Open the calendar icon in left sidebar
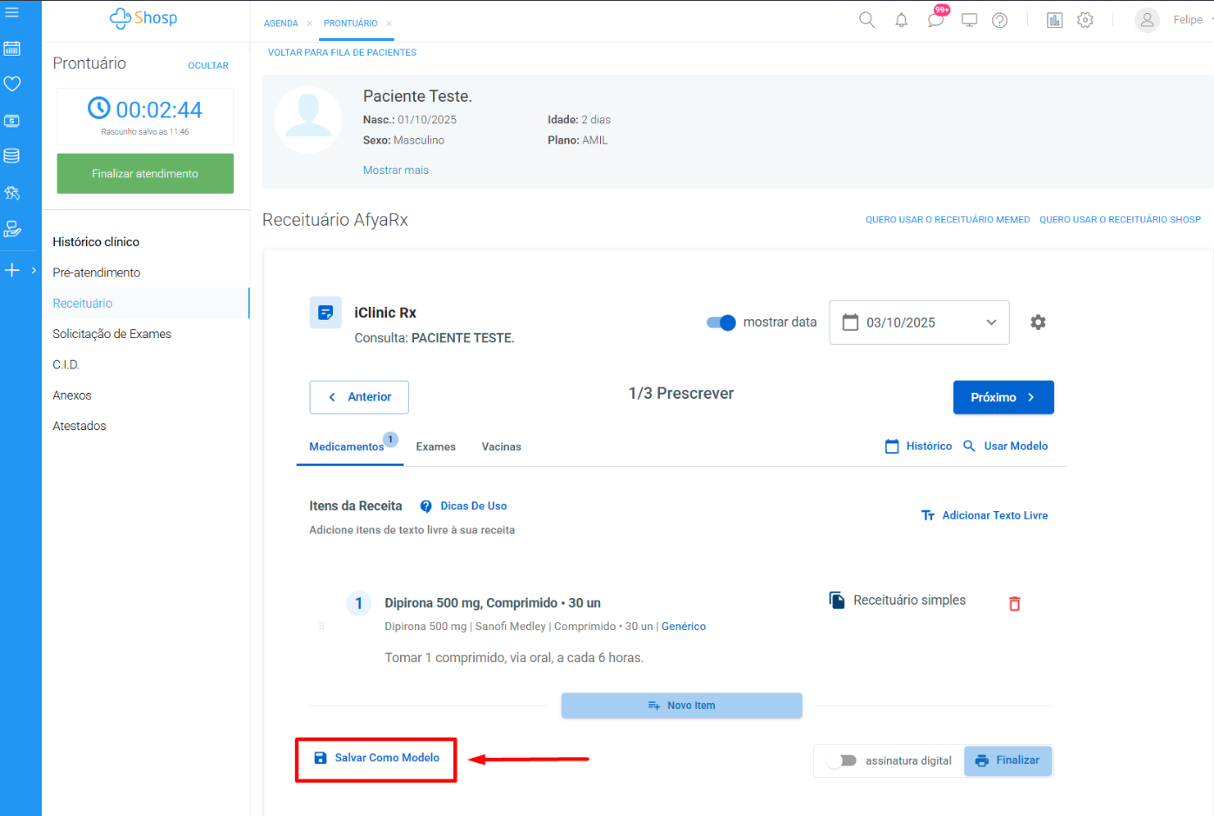The height and width of the screenshot is (816, 1214). [x=12, y=49]
